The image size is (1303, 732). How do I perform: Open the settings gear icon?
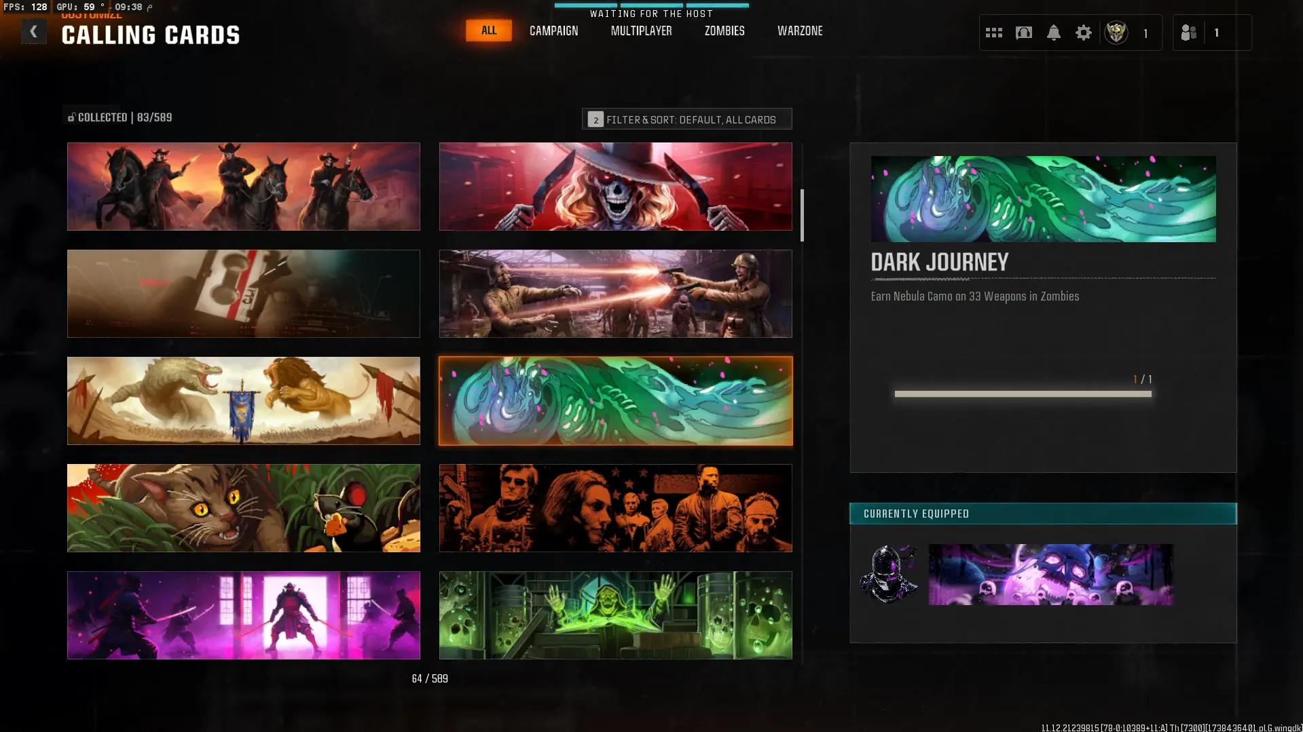[1083, 33]
